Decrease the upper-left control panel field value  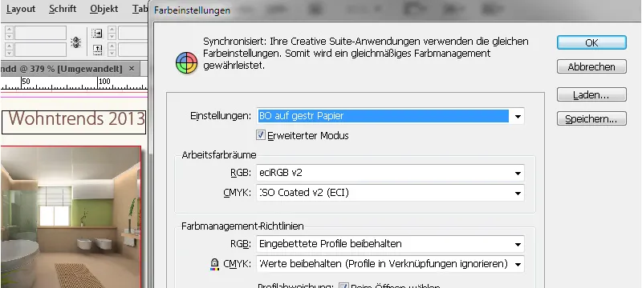pyautogui.click(x=10, y=36)
